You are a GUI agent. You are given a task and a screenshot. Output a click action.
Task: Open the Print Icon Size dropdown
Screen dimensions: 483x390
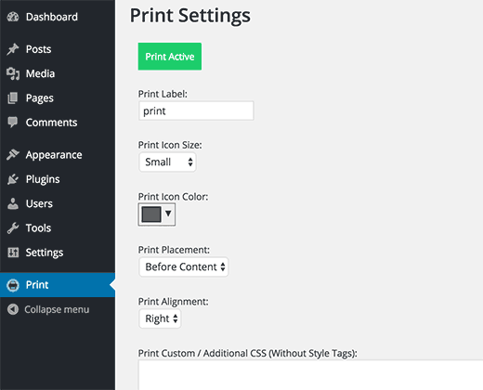point(167,162)
